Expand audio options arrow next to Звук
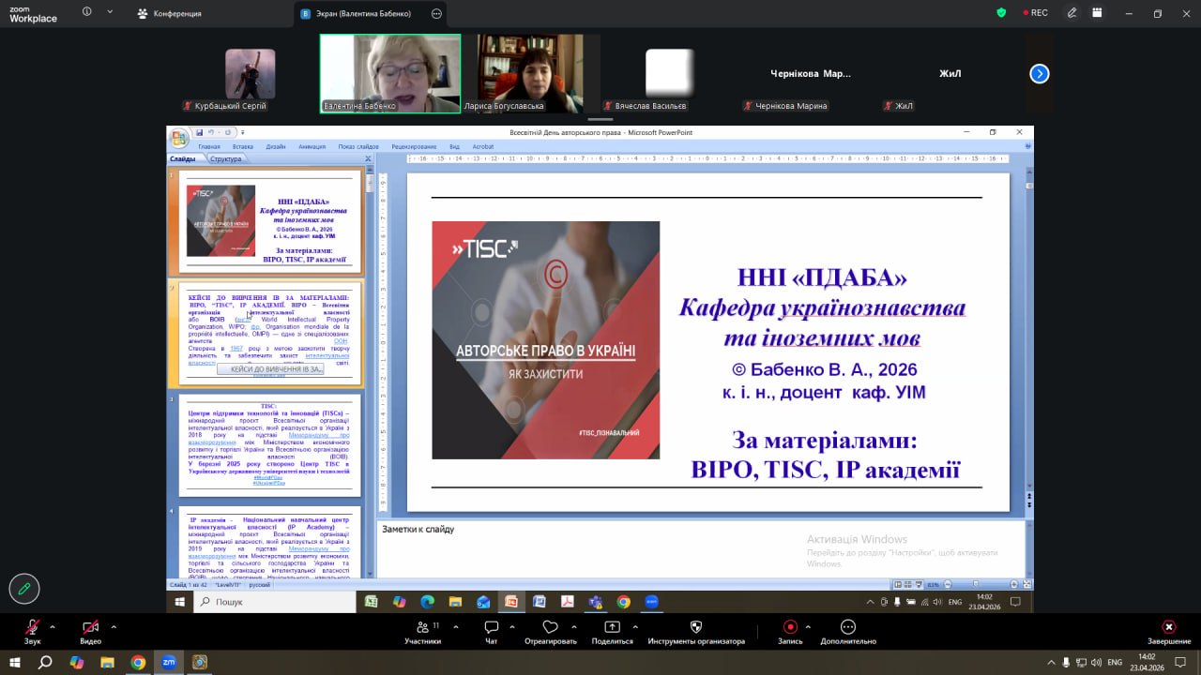The height and width of the screenshot is (675, 1201). (x=53, y=626)
